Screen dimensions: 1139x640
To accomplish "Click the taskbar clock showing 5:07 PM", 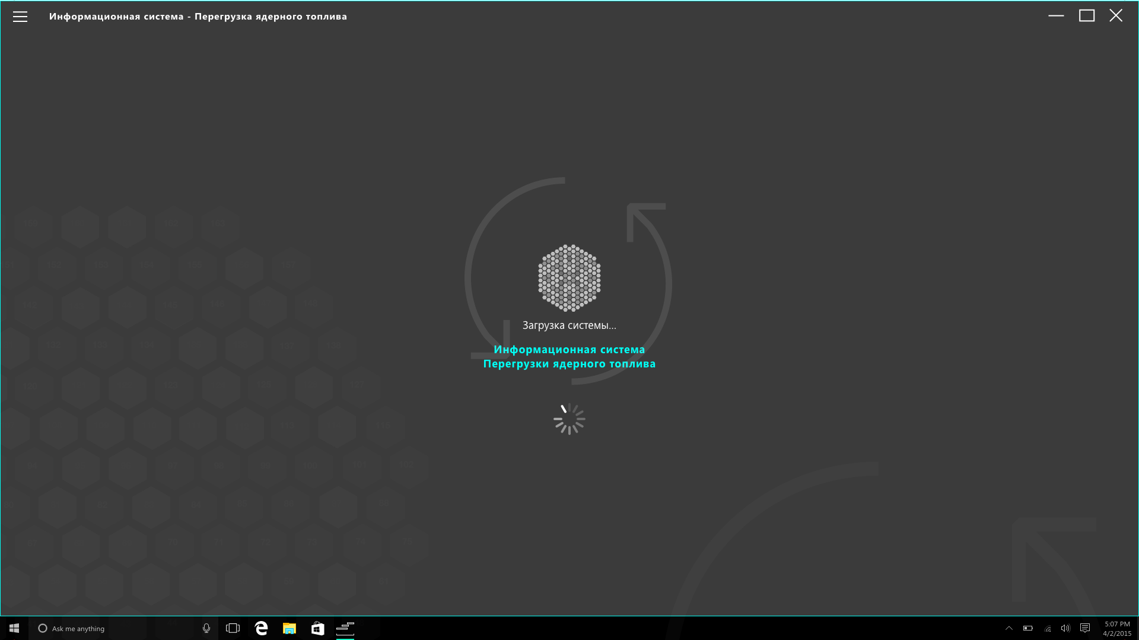I will pos(1117,629).
